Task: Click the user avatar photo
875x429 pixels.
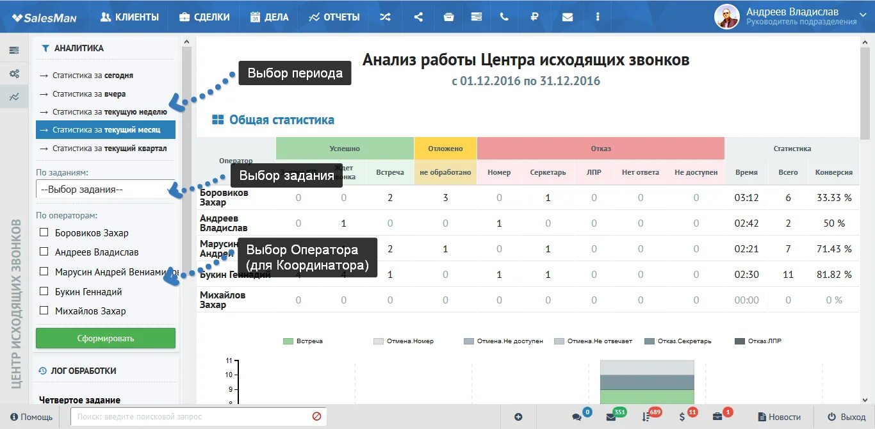Action: (727, 17)
